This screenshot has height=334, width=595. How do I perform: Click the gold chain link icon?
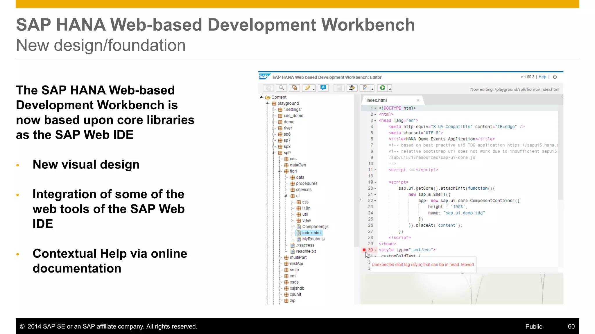pyautogui.click(x=307, y=88)
